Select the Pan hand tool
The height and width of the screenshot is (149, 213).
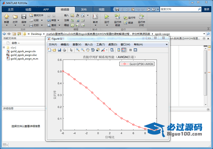pos(88,50)
